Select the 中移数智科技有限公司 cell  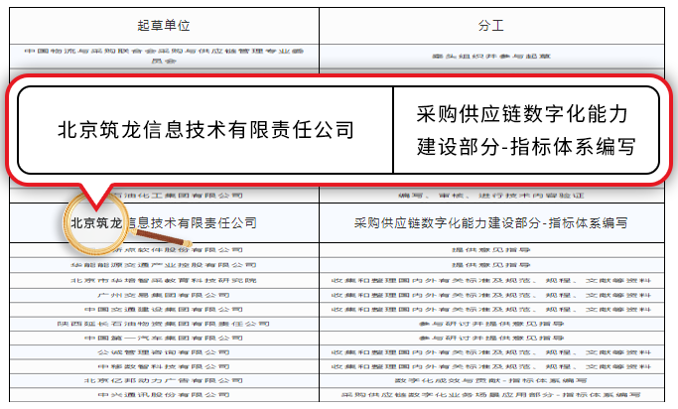(163, 365)
